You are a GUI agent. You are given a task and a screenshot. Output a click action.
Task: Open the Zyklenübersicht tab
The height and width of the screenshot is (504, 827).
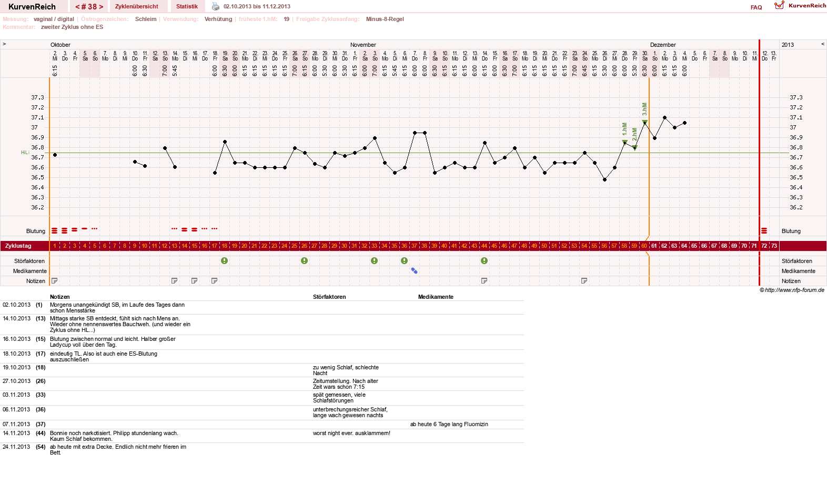(137, 6)
